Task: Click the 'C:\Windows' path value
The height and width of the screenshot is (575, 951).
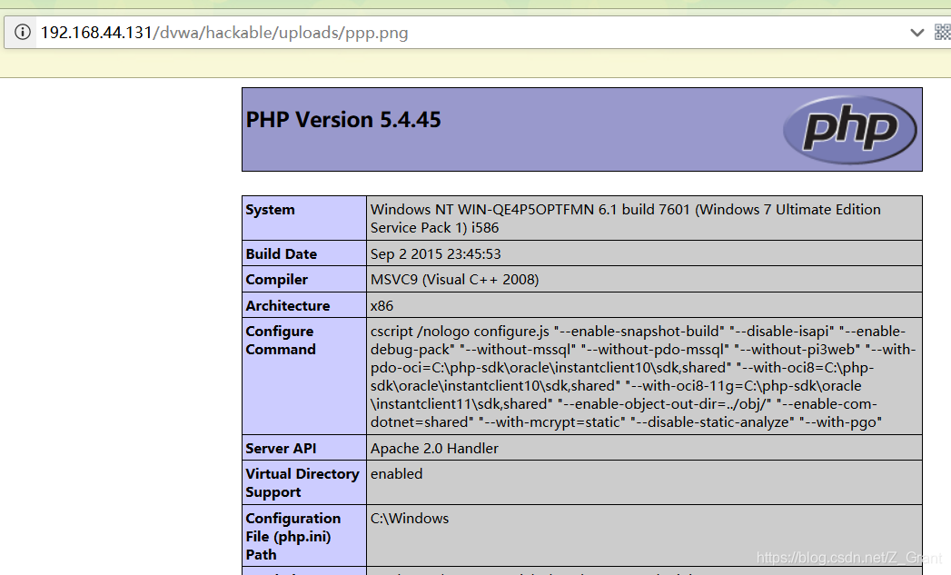Action: [x=410, y=519]
